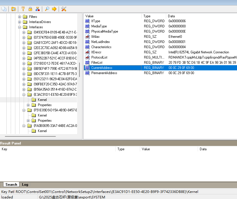237x199 pixels.
Task: Click the yellow arrow Find Next icon
Action: [54, 9]
